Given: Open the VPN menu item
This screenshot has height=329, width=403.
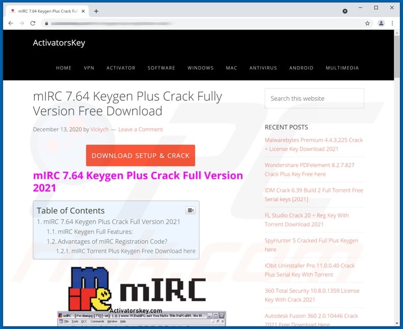Looking at the screenshot, I should pyautogui.click(x=89, y=68).
